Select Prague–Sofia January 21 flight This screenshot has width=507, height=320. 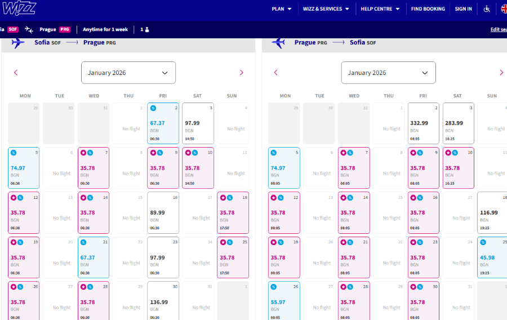tap(354, 257)
